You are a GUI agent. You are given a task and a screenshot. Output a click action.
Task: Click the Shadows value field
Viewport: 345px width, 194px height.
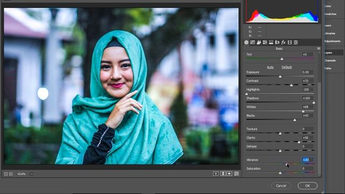[308, 98]
